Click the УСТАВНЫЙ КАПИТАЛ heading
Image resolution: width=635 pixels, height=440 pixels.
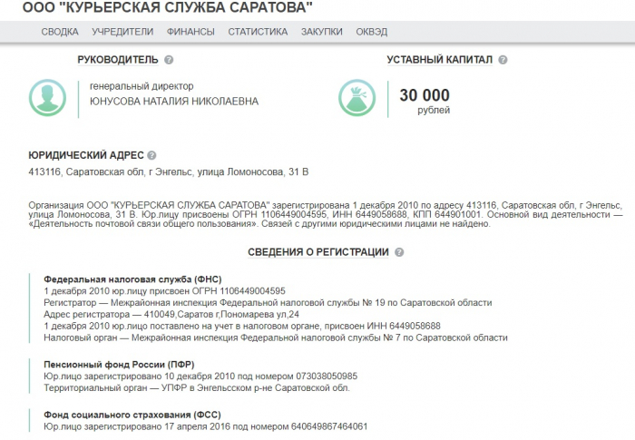tap(439, 60)
